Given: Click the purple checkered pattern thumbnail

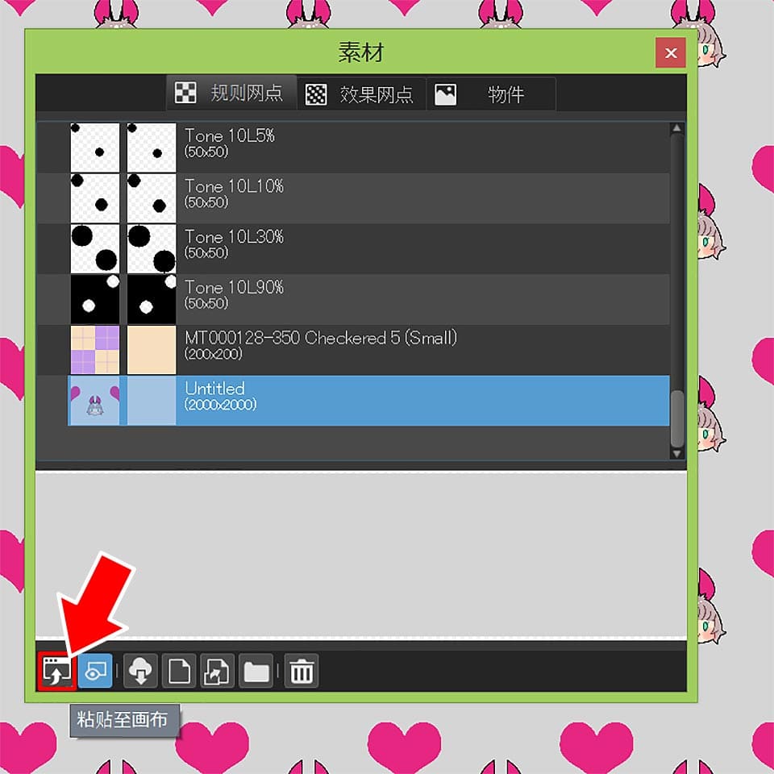Looking at the screenshot, I should 95,349.
